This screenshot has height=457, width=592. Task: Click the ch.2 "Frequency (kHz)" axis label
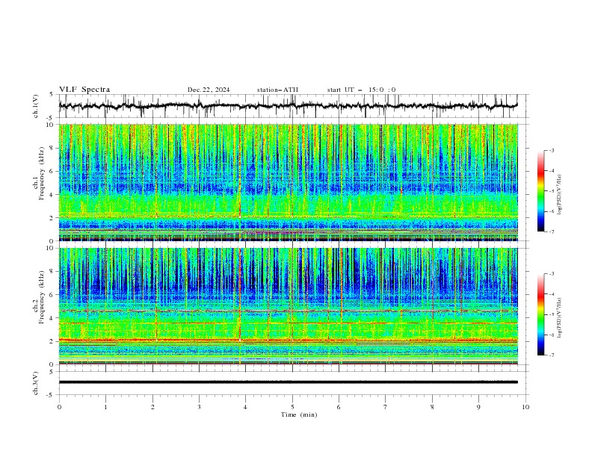42,297
